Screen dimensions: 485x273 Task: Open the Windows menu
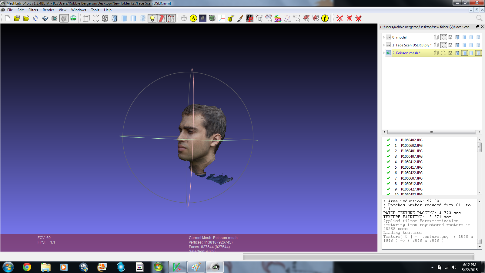click(79, 10)
